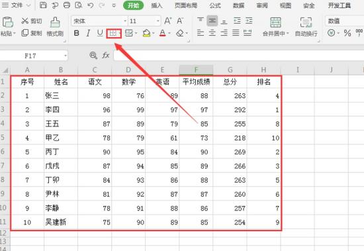Apply percent style with % icon
Image resolution: width=364 pixels, height=251 pixels.
point(347,33)
